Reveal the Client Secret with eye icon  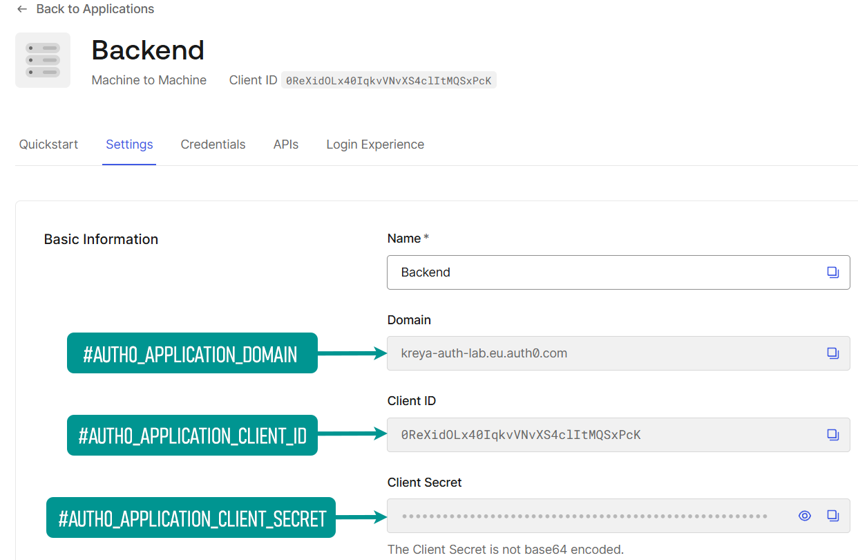[804, 516]
